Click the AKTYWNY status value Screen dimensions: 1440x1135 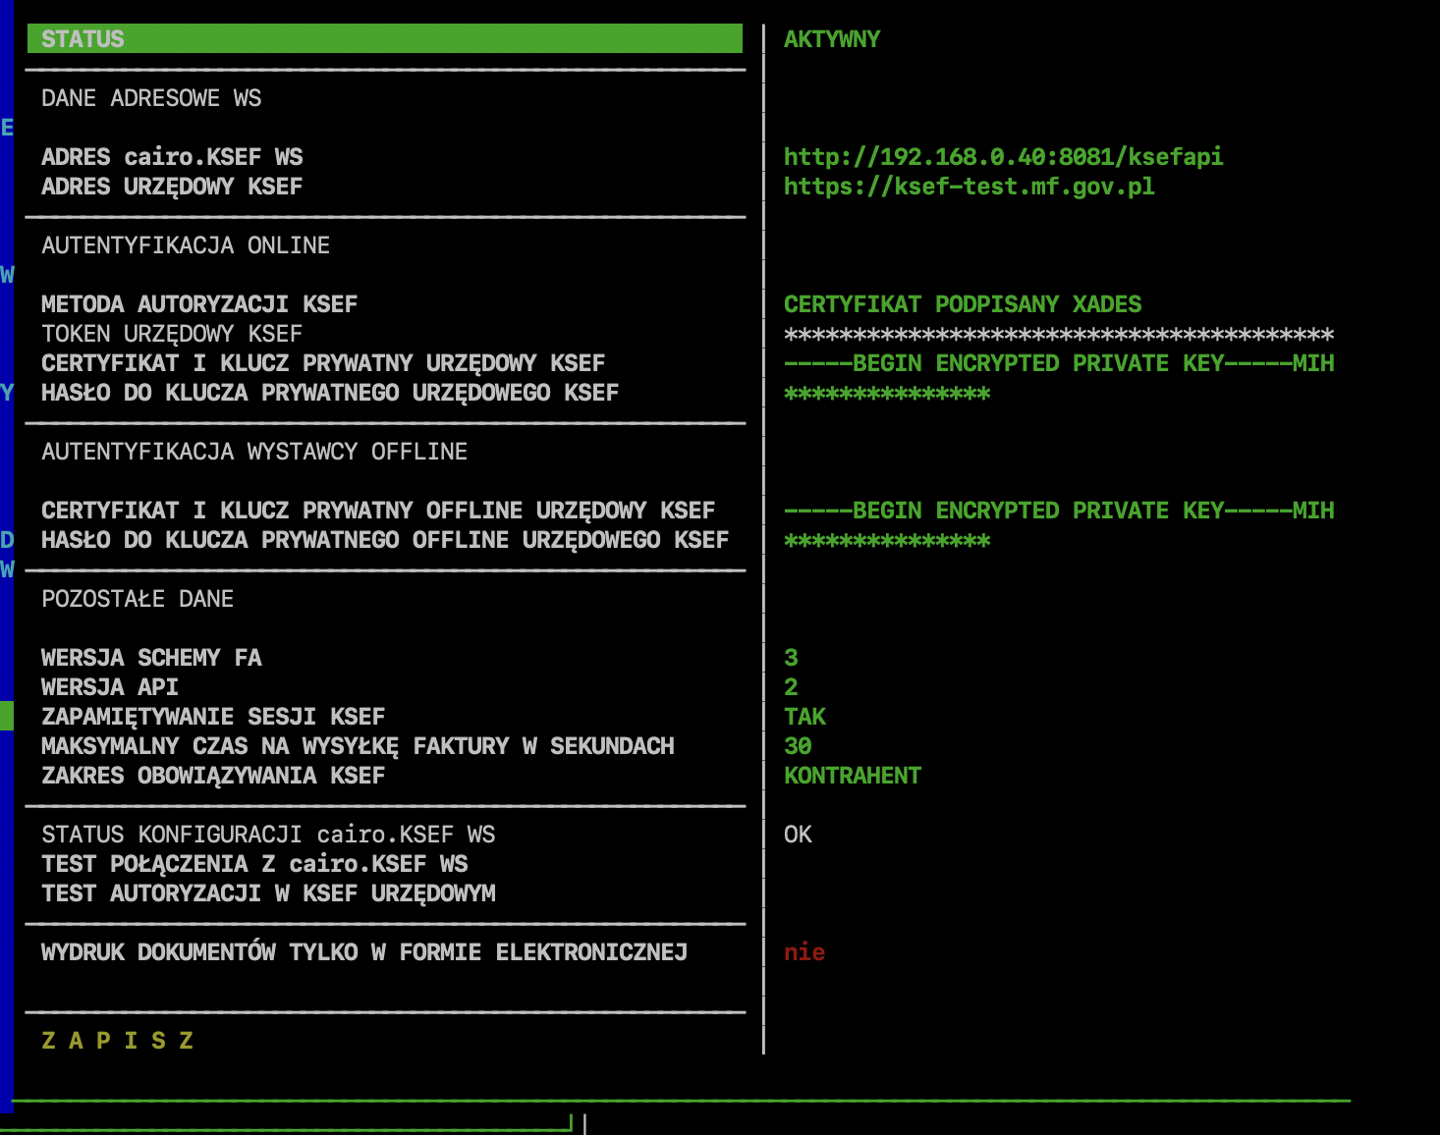pyautogui.click(x=831, y=39)
